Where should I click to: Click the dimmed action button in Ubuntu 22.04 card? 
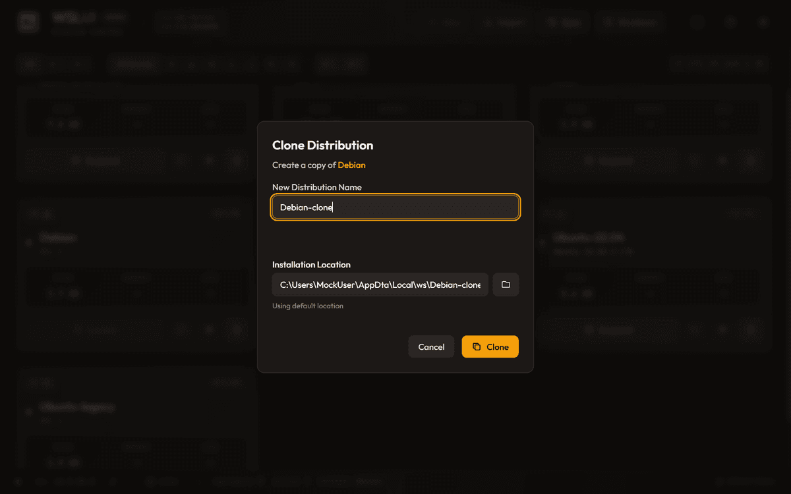(610, 329)
